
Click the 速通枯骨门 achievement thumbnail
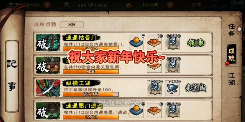click(x=48, y=42)
